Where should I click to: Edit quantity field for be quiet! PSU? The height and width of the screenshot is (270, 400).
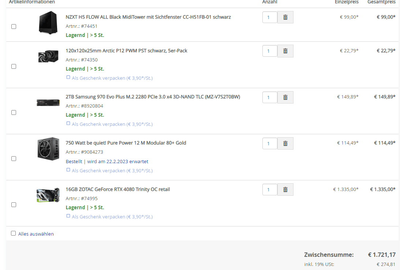pos(270,143)
